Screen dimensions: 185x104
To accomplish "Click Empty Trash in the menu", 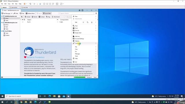I will tap(85, 33).
